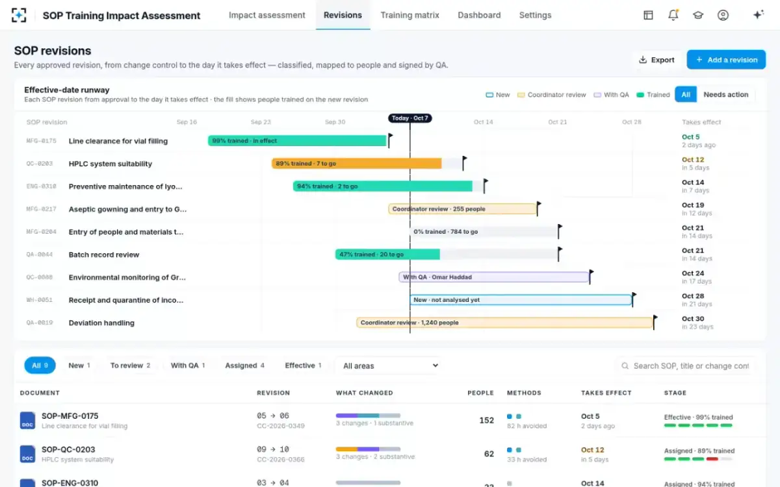Open the notifications bell

click(x=673, y=15)
